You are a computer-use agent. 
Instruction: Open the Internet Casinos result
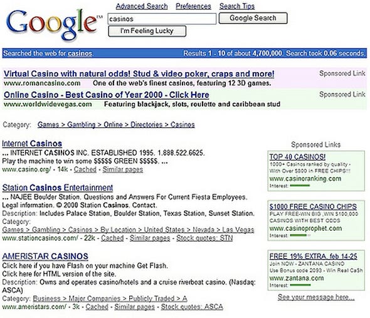click(x=32, y=144)
